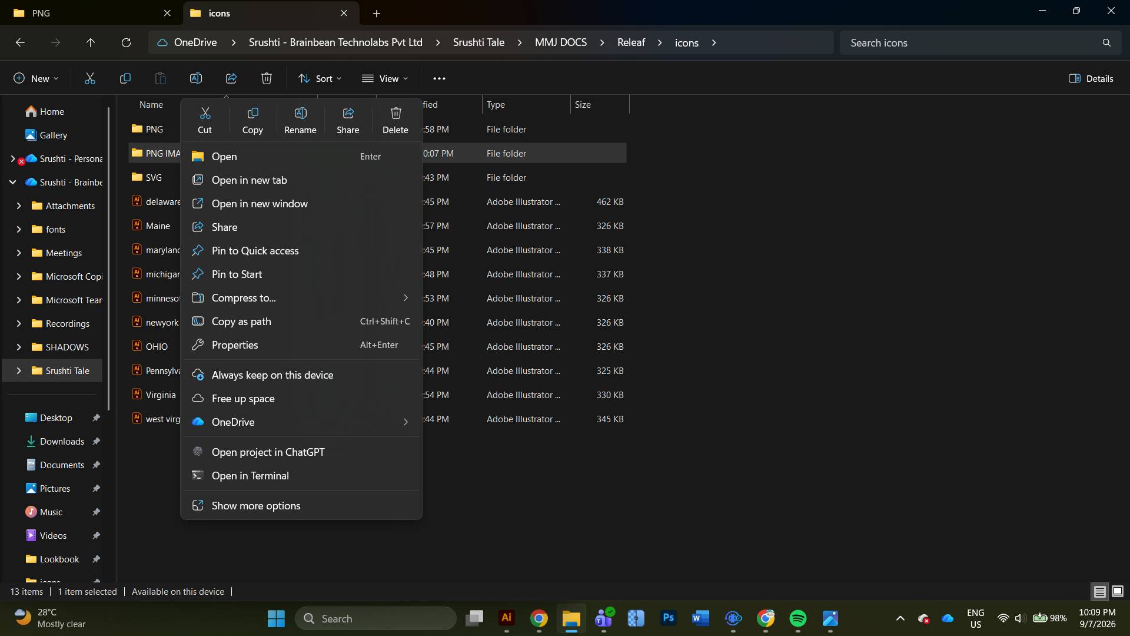Open the Sort dropdown in toolbar
1130x636 pixels.
click(x=320, y=78)
